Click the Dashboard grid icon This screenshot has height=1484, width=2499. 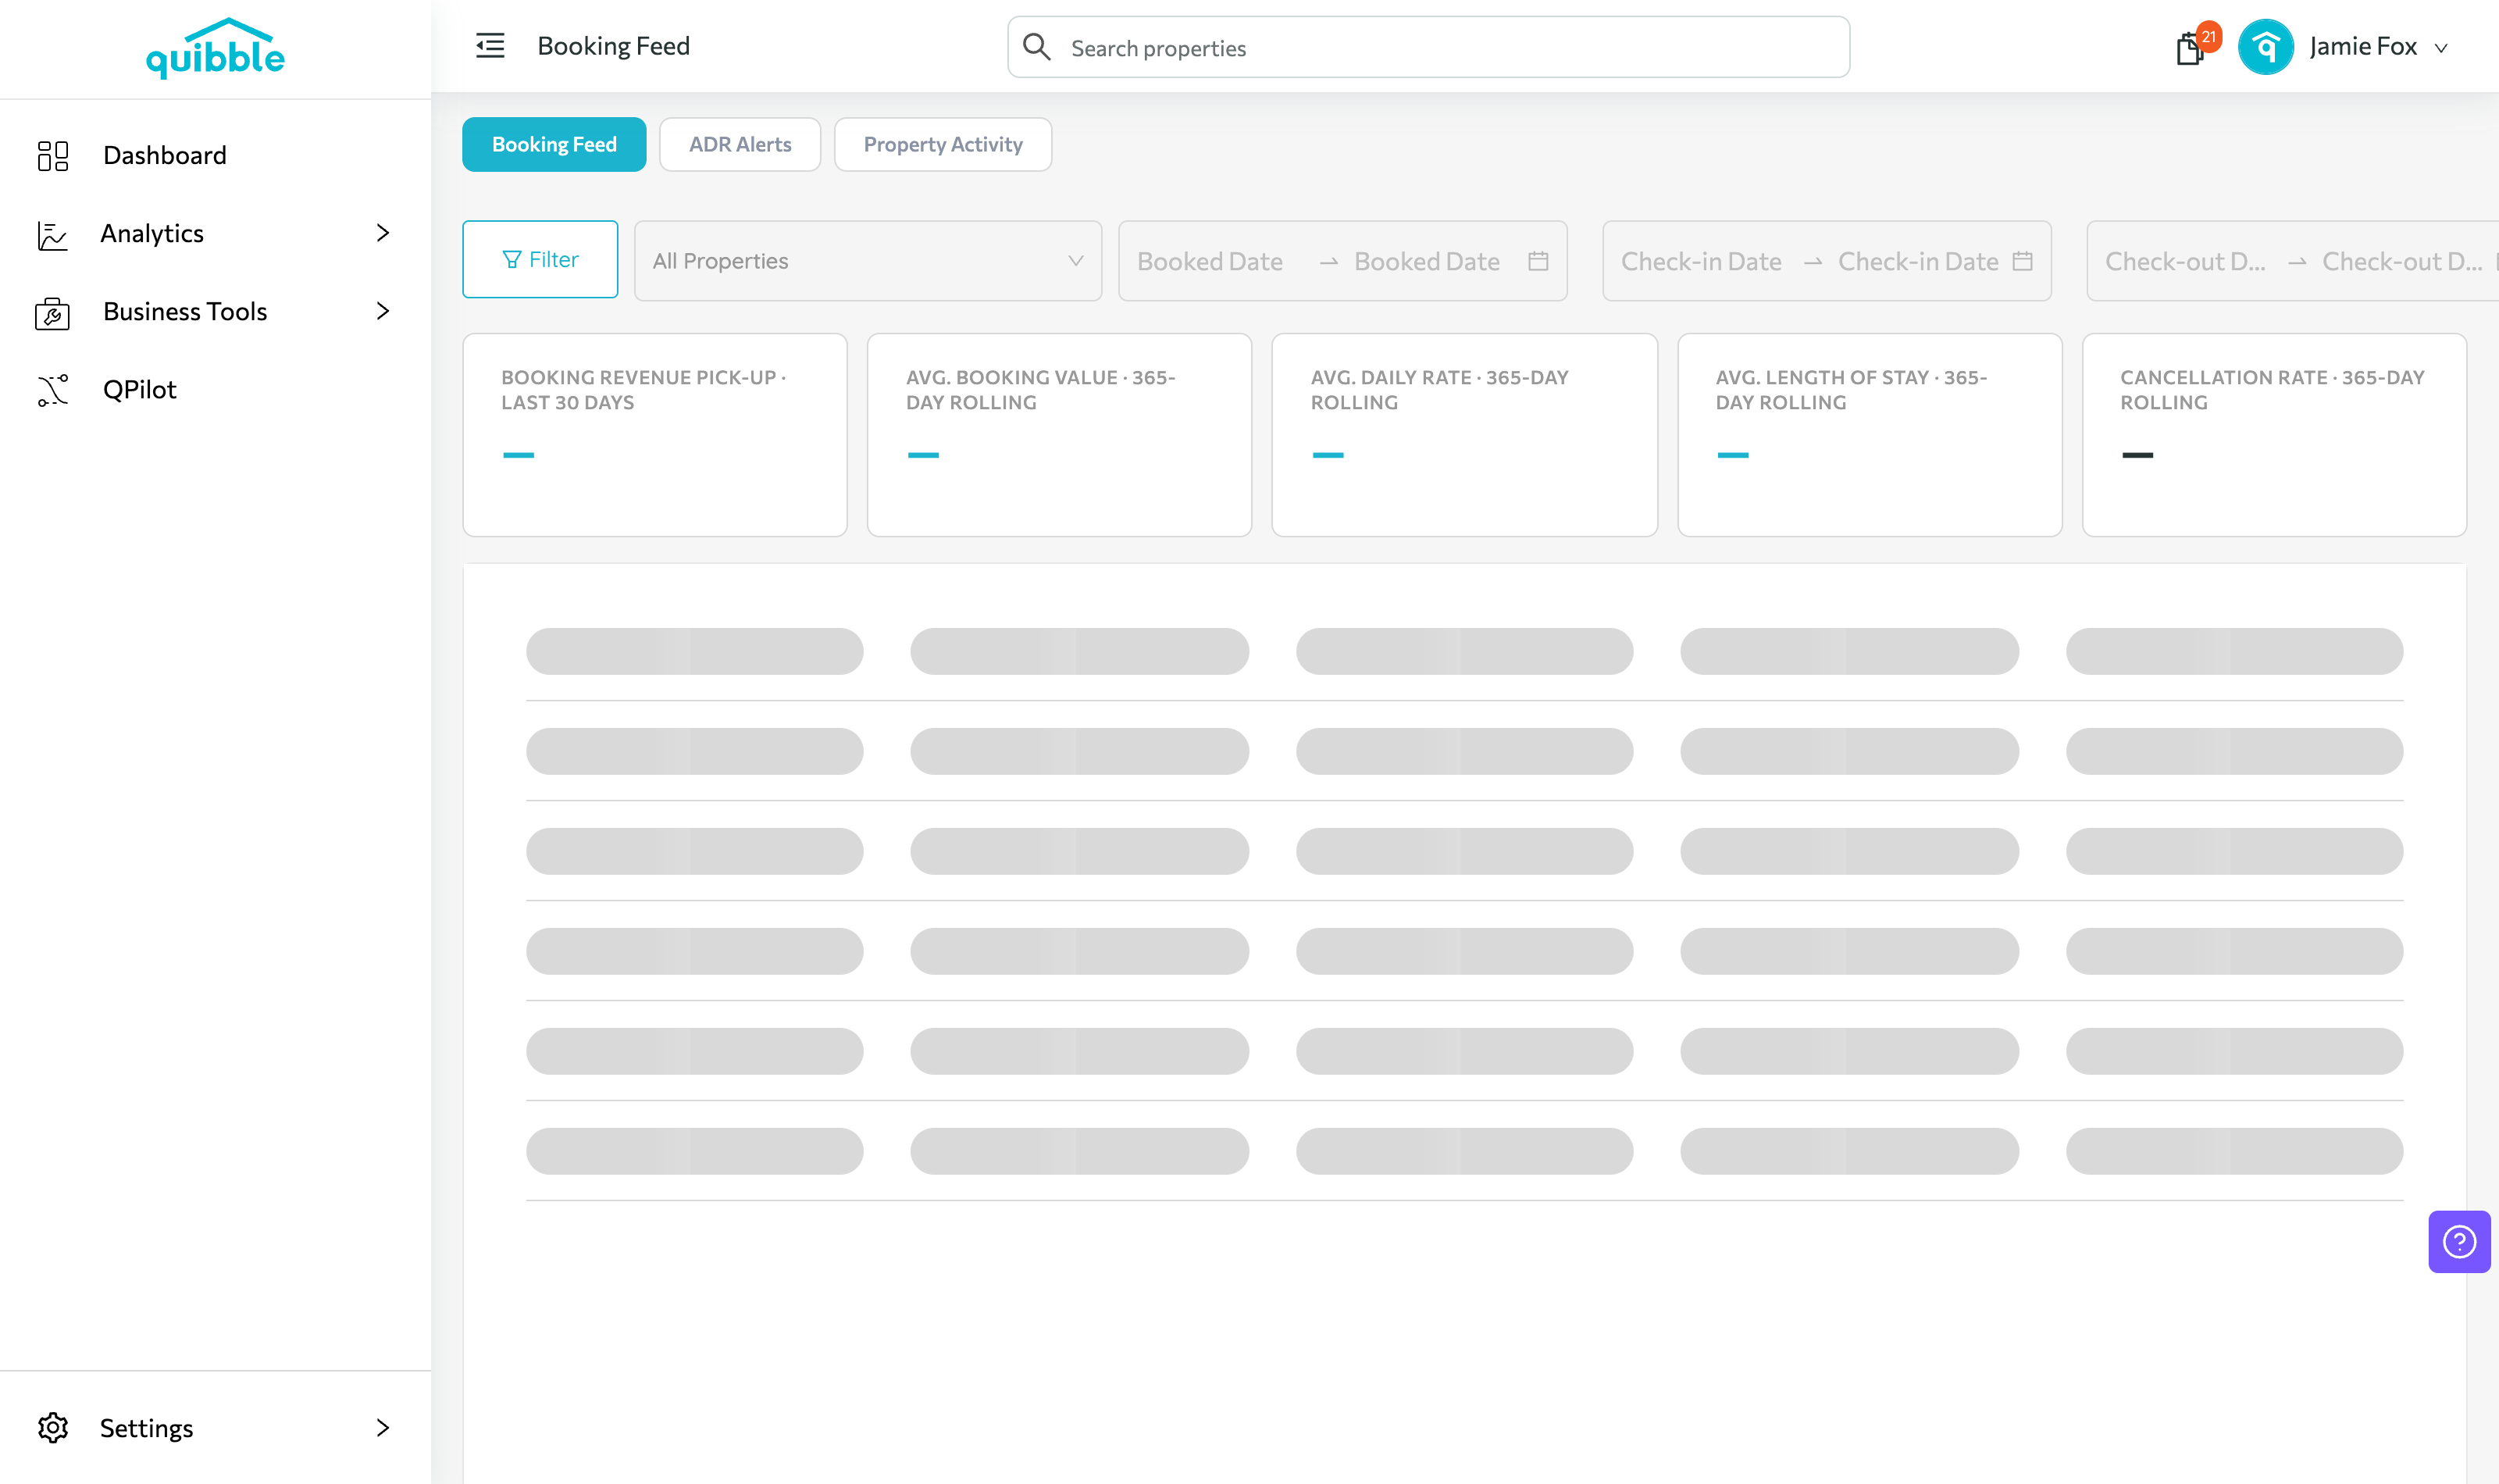(52, 155)
